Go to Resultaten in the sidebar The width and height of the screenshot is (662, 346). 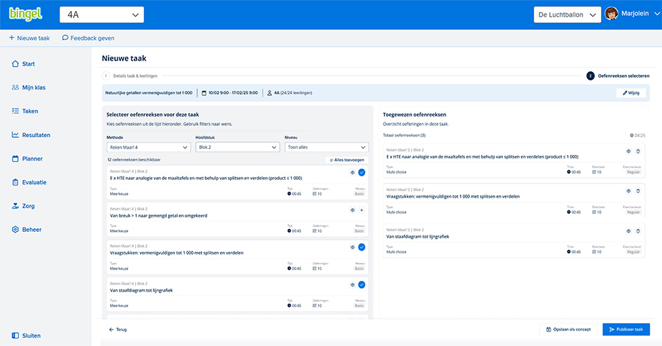tap(36, 135)
